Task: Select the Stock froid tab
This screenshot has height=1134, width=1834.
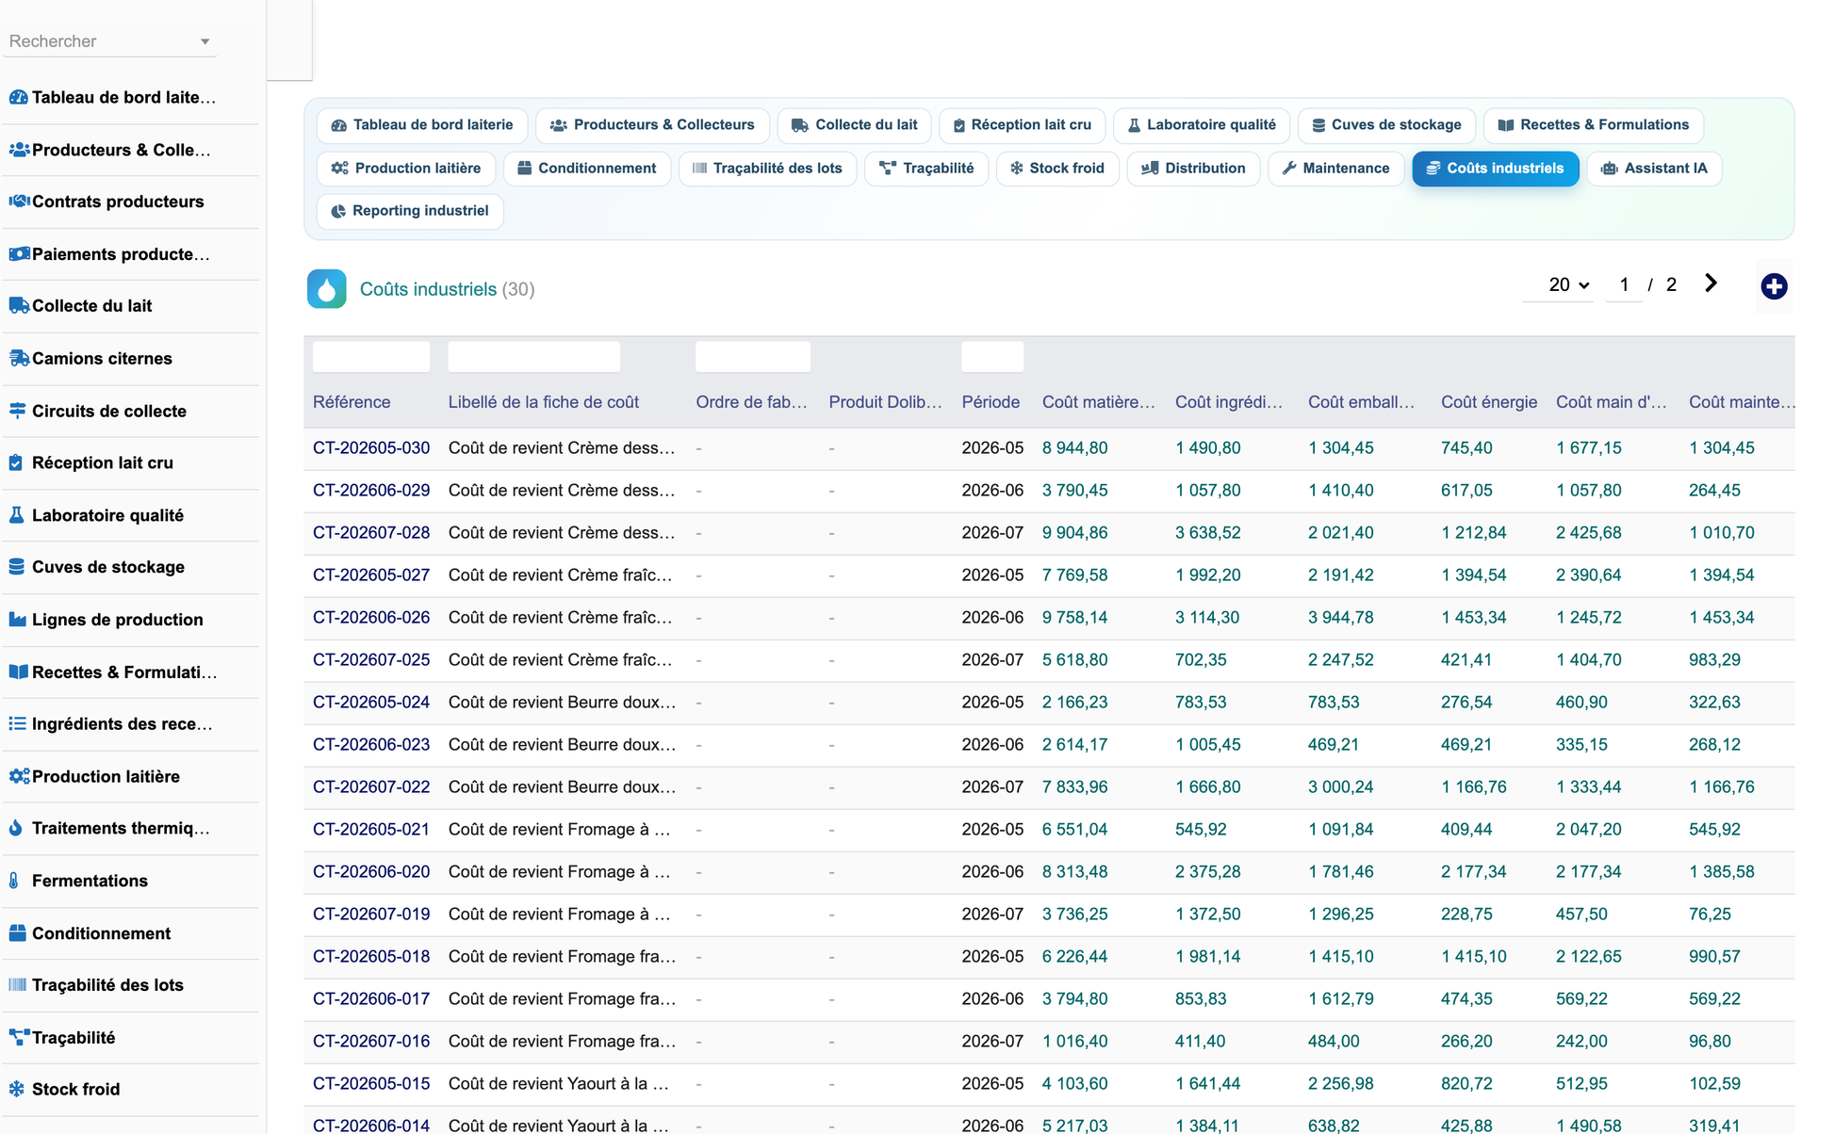Action: 1056,169
